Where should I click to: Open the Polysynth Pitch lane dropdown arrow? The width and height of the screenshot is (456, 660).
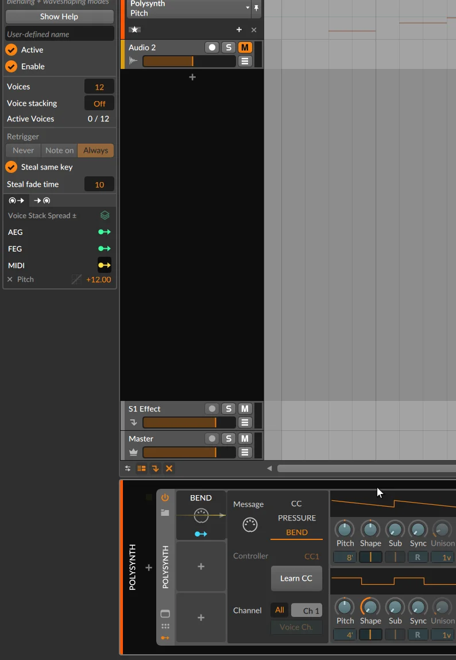248,8
